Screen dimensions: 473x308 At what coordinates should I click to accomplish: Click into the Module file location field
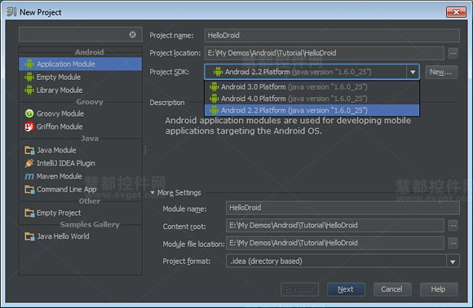point(335,243)
